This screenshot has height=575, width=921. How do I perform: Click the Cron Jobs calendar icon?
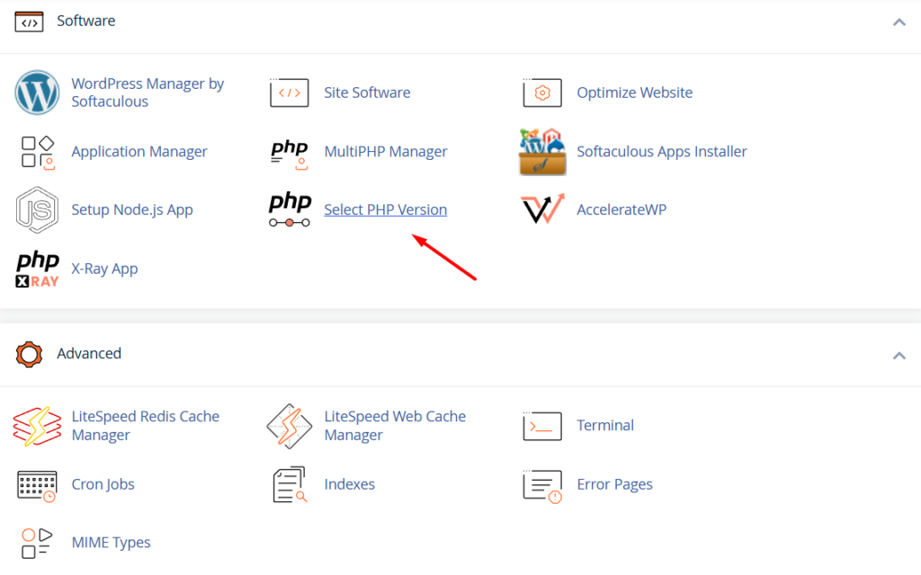coord(37,484)
